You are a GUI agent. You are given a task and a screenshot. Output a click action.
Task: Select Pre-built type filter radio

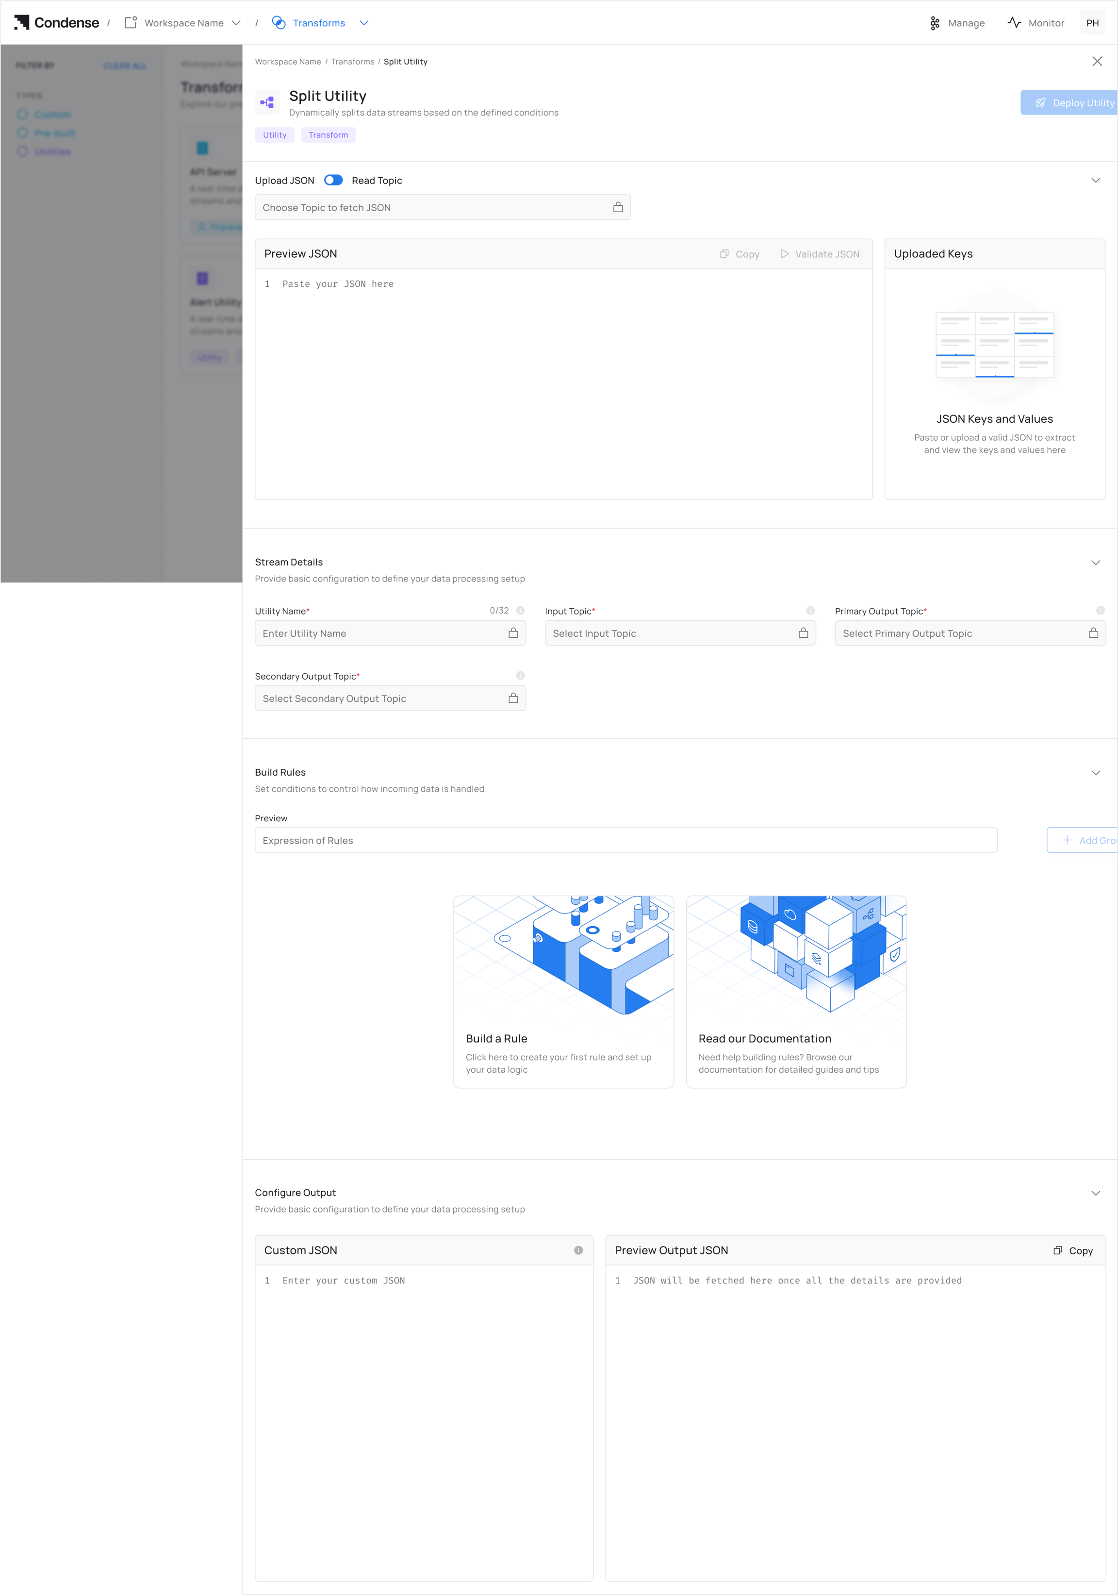coord(23,133)
